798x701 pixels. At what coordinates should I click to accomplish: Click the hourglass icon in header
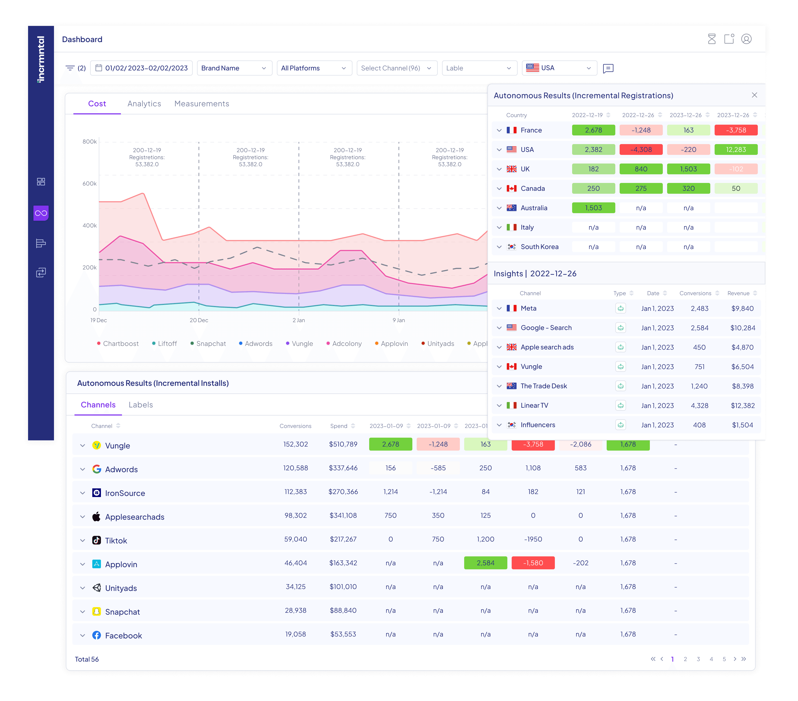pyautogui.click(x=711, y=39)
